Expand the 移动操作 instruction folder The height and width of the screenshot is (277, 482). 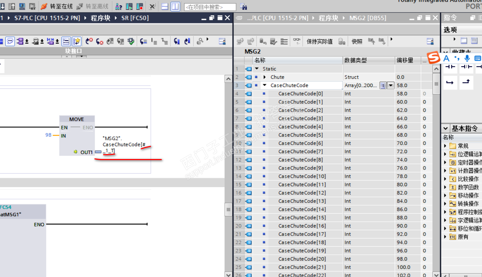[x=445, y=196]
